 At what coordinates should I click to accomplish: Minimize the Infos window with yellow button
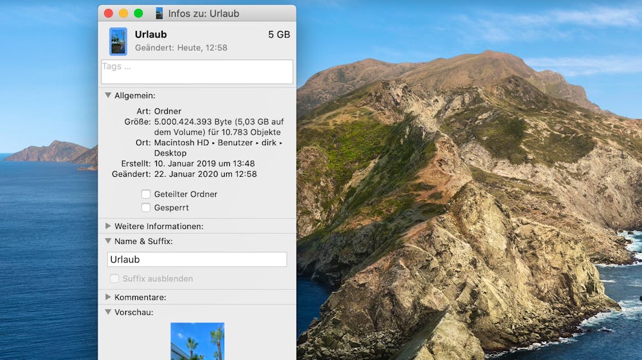click(123, 13)
